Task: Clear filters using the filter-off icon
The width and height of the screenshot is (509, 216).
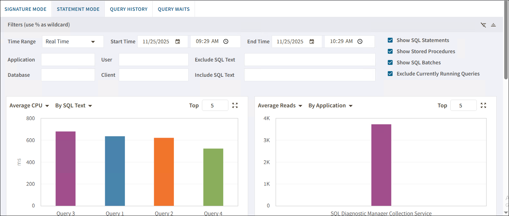Action: click(483, 25)
